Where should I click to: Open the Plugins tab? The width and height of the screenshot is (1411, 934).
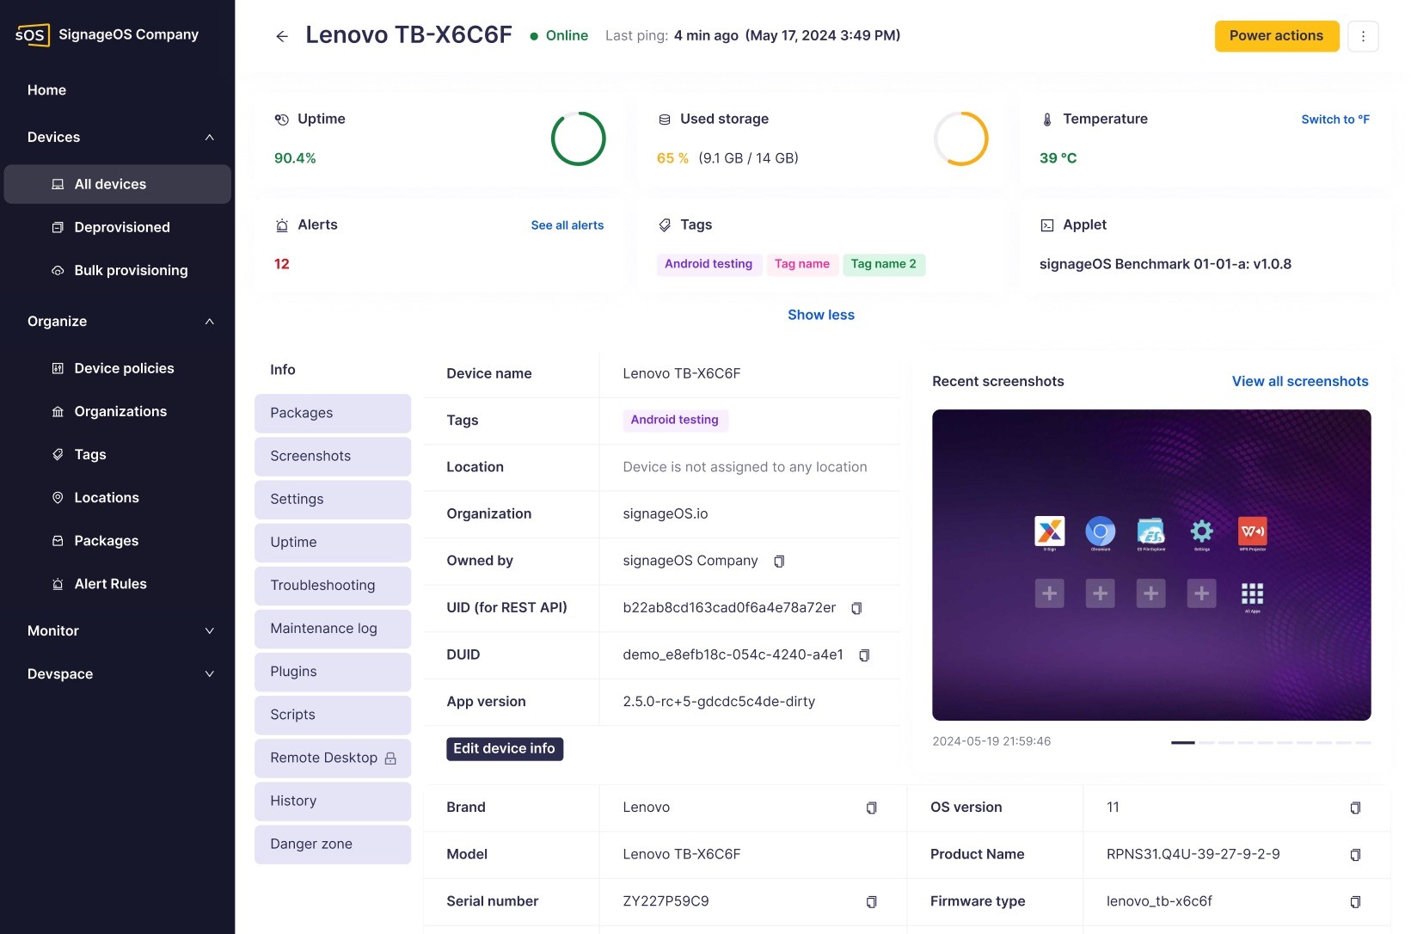tap(333, 672)
